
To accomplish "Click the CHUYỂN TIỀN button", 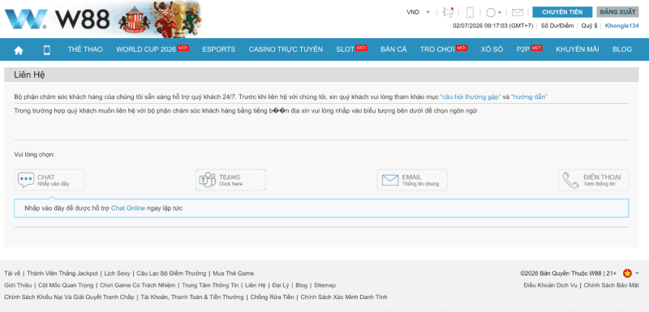I will tap(562, 12).
